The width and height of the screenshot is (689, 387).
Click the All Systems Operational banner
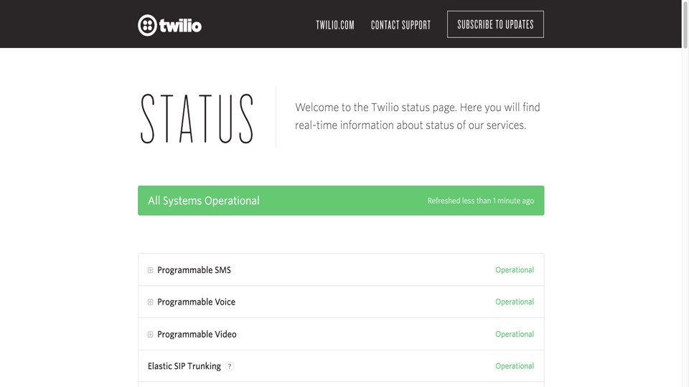point(341,201)
